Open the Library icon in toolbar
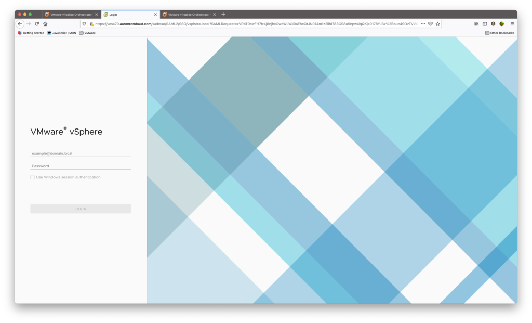The width and height of the screenshot is (532, 323). (x=476, y=24)
